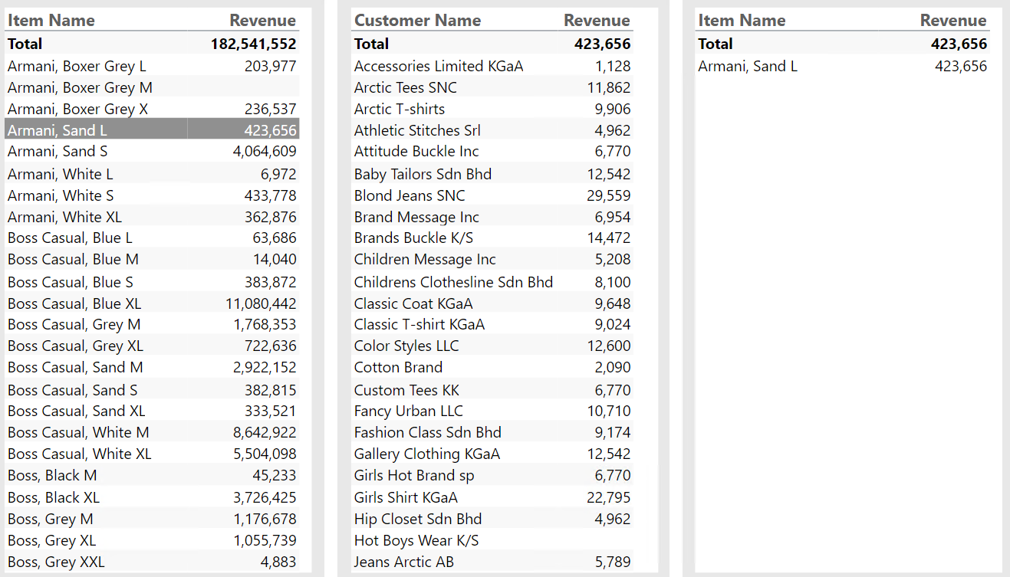Click Item Name header in third table
This screenshot has height=577, width=1010.
[742, 21]
